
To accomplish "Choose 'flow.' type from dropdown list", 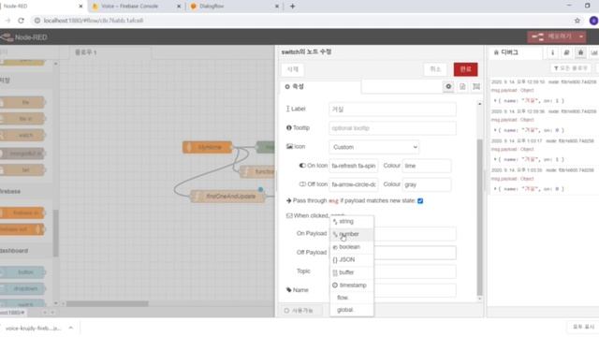I will (x=352, y=298).
